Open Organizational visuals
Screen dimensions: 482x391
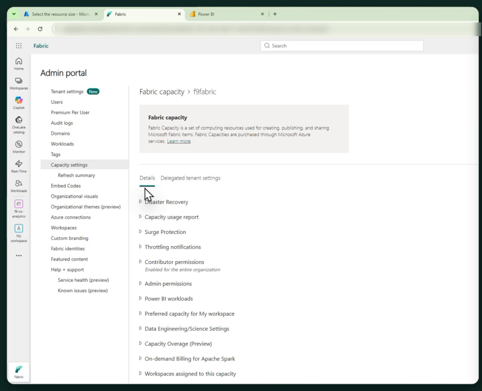click(x=74, y=196)
